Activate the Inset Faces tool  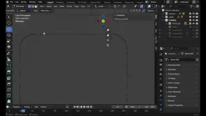[9, 78]
